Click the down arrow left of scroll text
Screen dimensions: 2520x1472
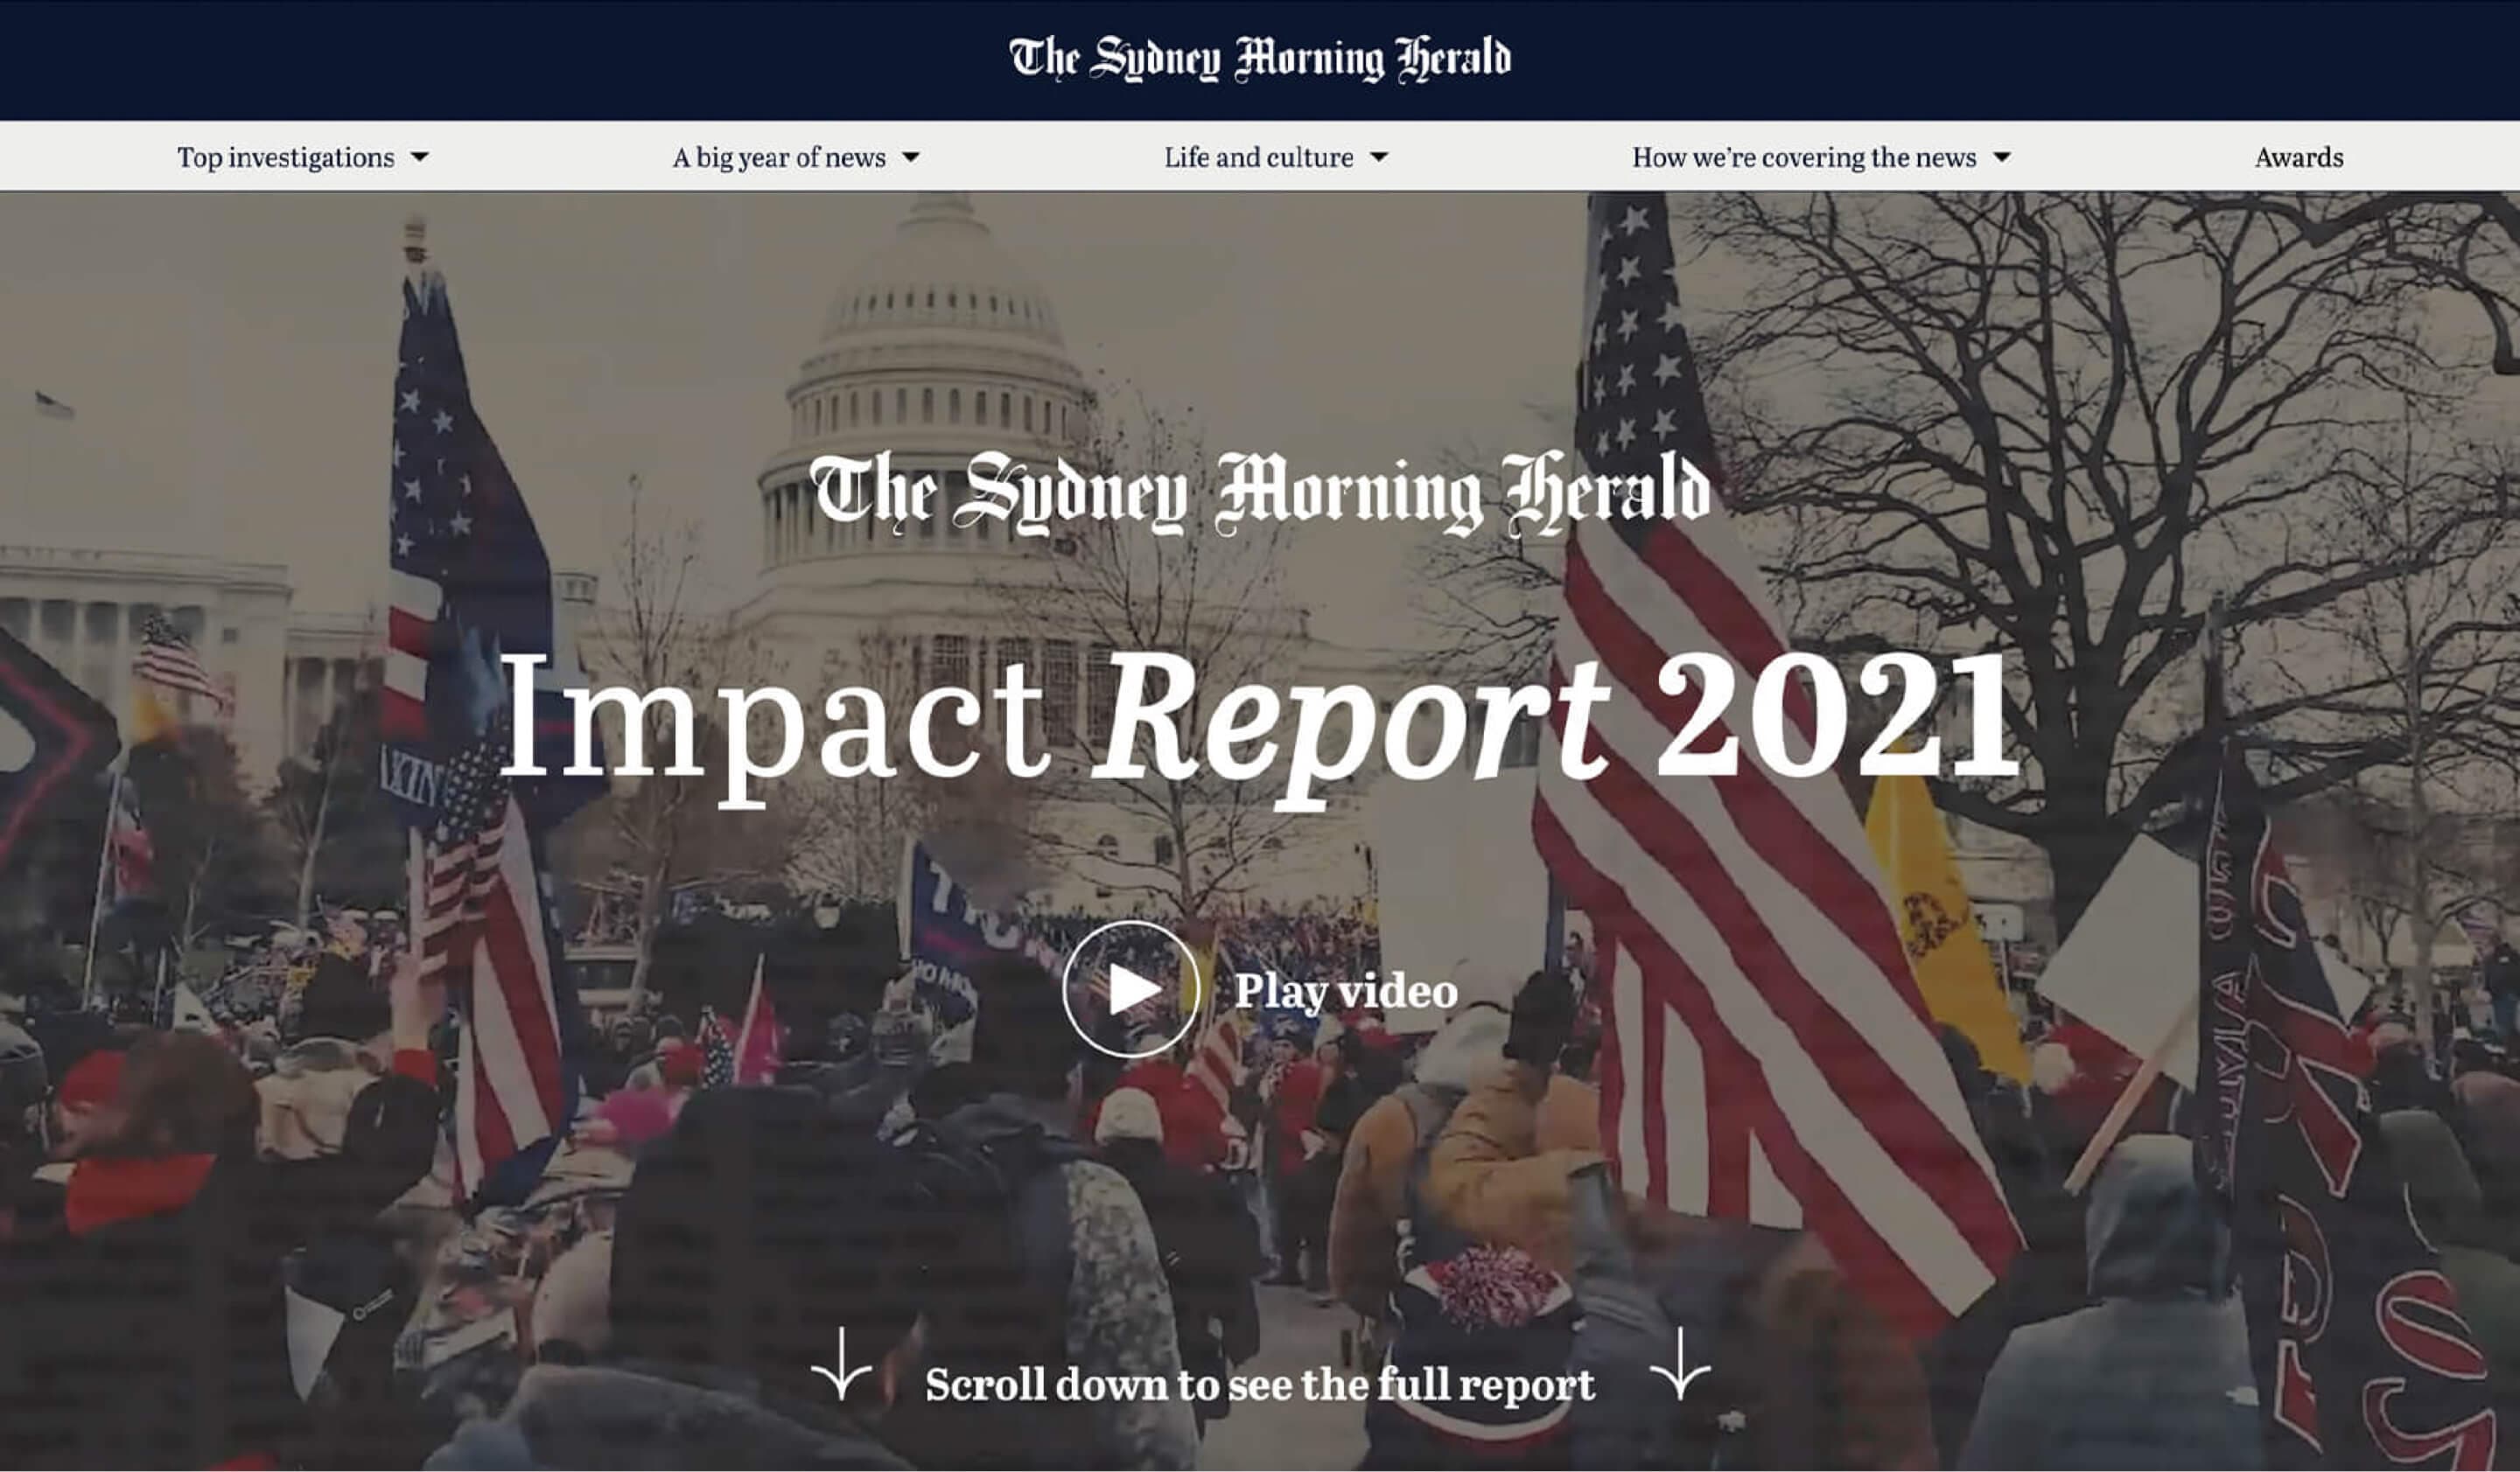click(841, 1364)
